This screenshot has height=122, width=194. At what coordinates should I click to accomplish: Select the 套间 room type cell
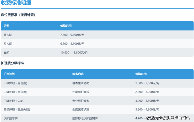click(x=6, y=52)
